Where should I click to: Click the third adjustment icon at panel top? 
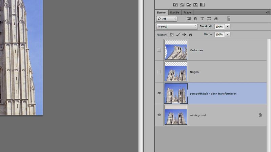tap(189, 5)
